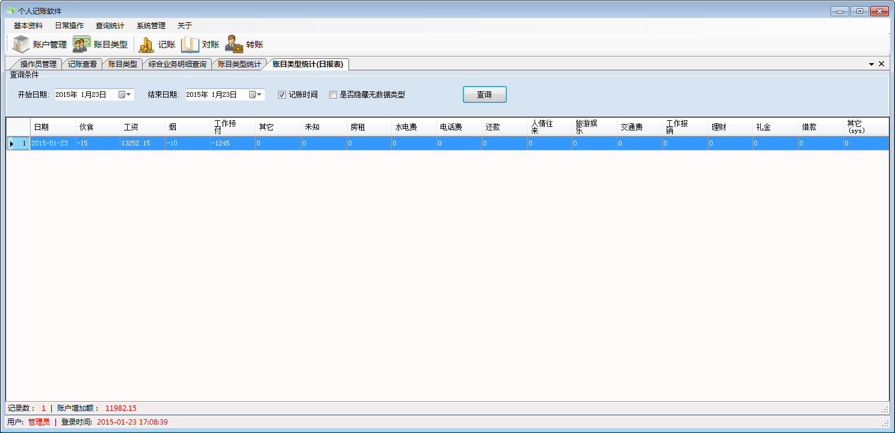Click the app icon in title bar
The image size is (895, 433).
(10, 11)
